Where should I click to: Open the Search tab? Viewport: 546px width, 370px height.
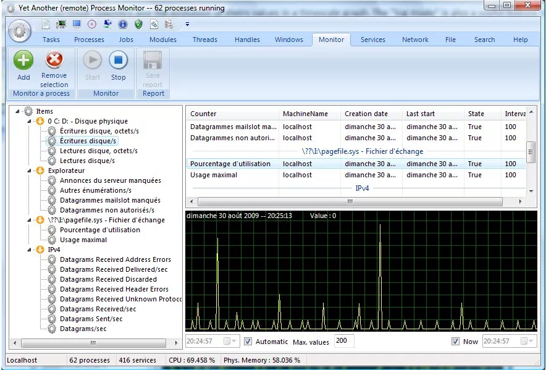click(484, 40)
